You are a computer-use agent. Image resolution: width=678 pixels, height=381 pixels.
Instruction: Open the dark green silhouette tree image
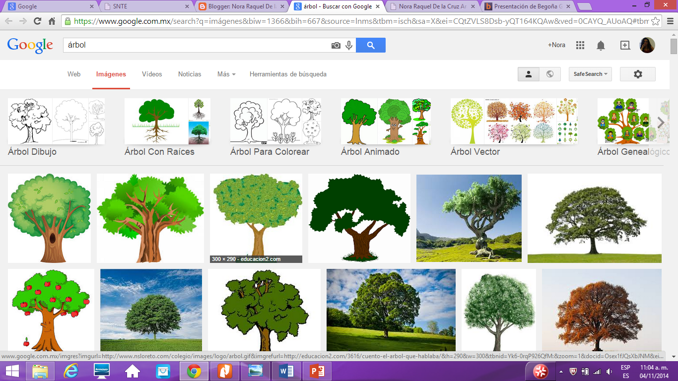click(359, 218)
